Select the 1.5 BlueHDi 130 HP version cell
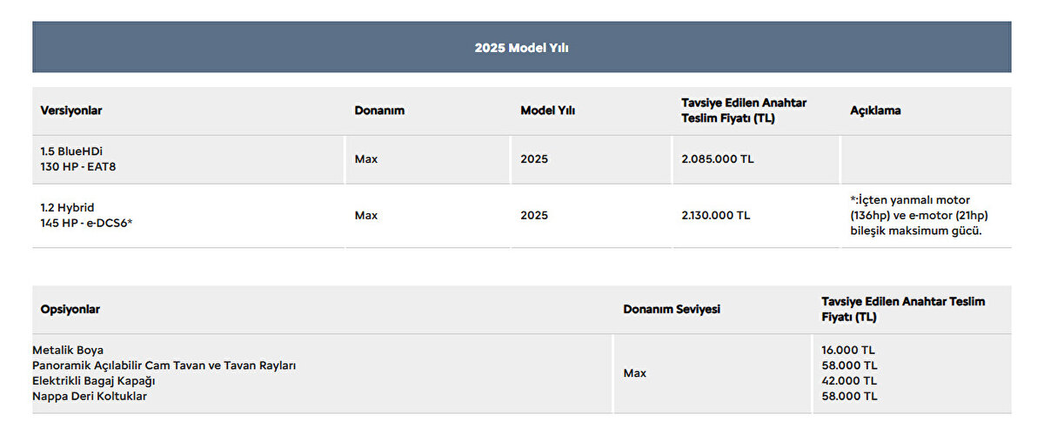The height and width of the screenshot is (429, 1044). pyautogui.click(x=77, y=159)
